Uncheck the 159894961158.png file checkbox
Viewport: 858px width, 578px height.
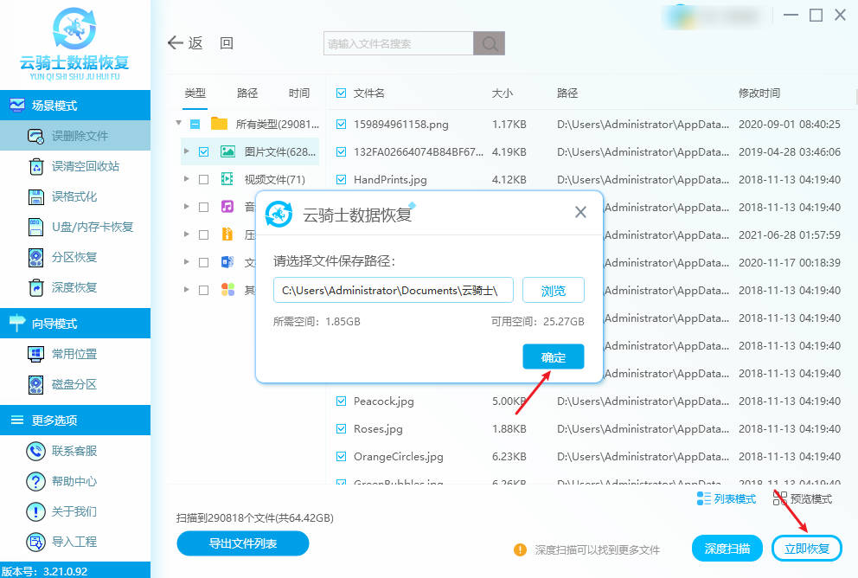pos(341,124)
